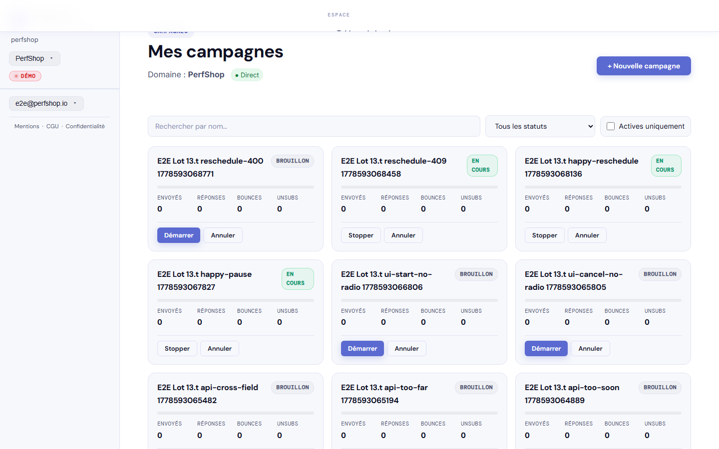The image size is (719, 449).
Task: Click progress bar on happy-pause card
Action: coord(236,300)
